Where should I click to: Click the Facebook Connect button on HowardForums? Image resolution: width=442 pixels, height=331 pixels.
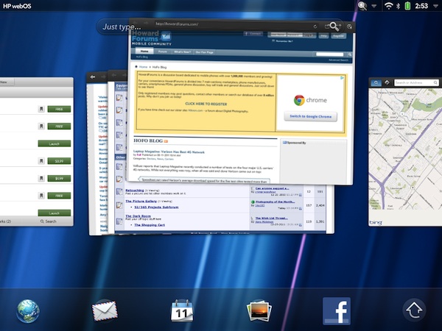point(253,34)
